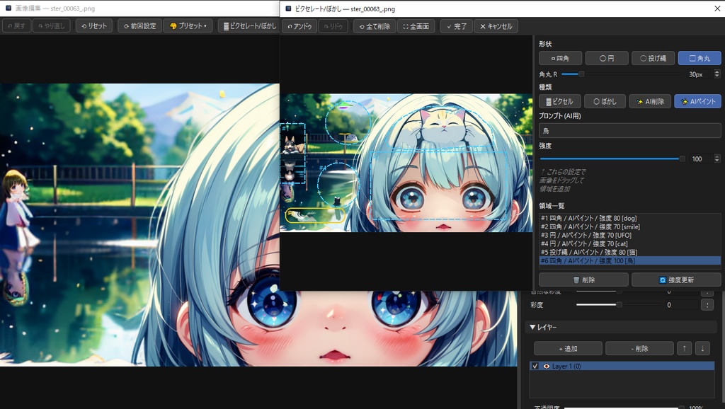Click the 強度更新 update strength button
Screen dimensions: 725x409
[x=676, y=280]
